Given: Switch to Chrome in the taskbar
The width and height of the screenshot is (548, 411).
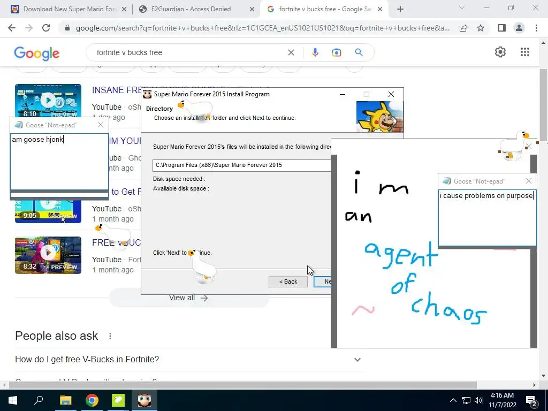Looking at the screenshot, I should coord(92,400).
